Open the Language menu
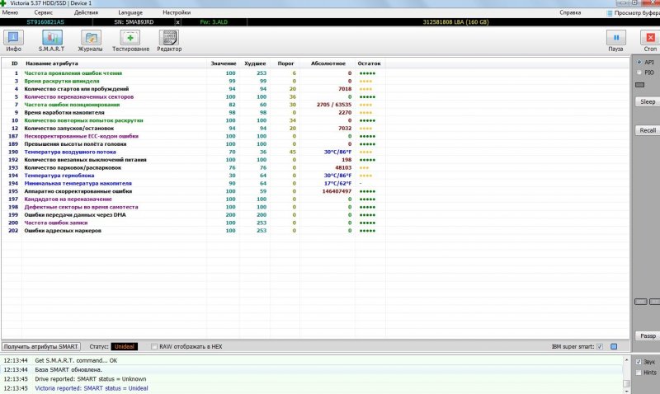The height and width of the screenshot is (394, 660). 130,13
